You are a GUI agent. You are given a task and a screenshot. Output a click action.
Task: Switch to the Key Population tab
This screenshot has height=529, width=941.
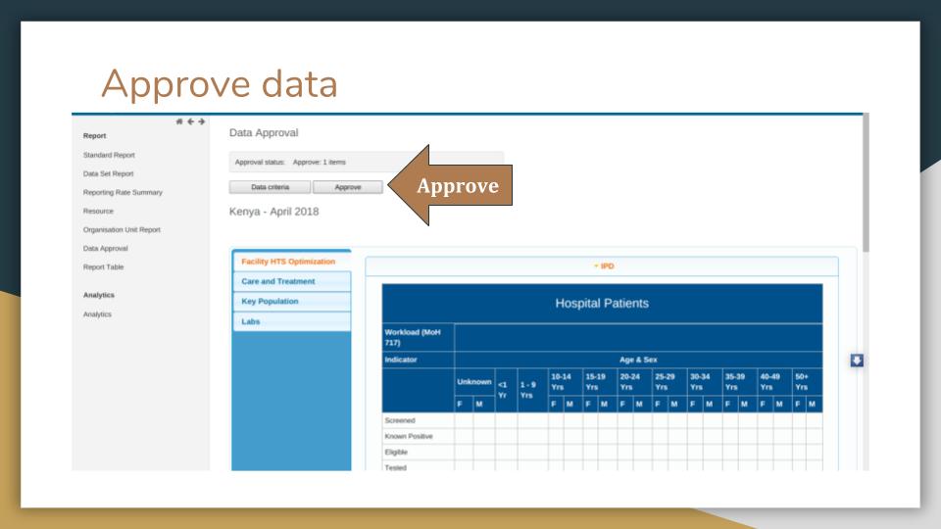(x=292, y=301)
